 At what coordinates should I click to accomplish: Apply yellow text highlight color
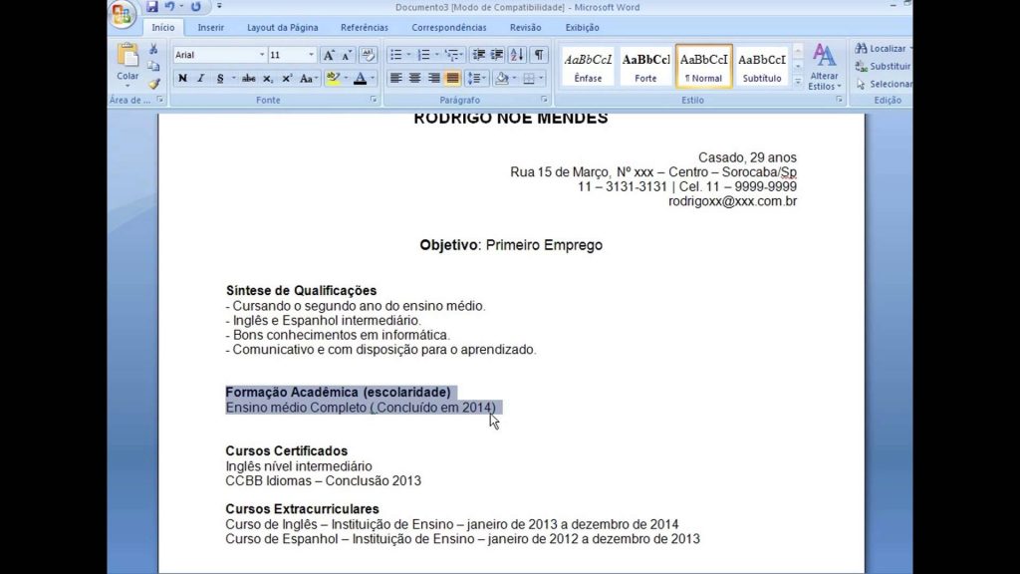pos(333,78)
